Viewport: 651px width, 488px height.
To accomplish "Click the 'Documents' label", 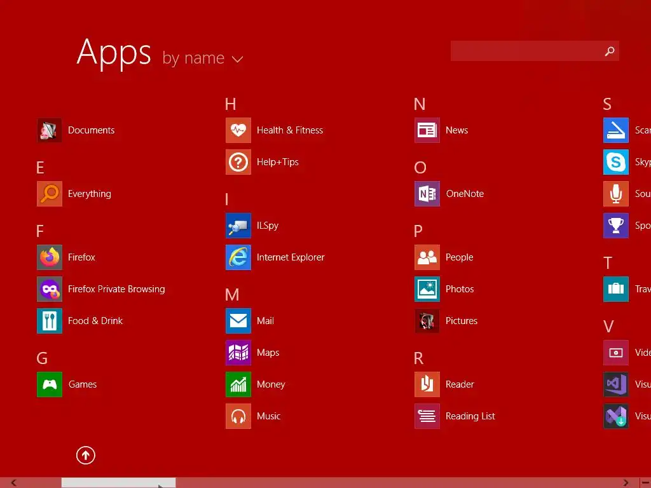I will point(92,130).
